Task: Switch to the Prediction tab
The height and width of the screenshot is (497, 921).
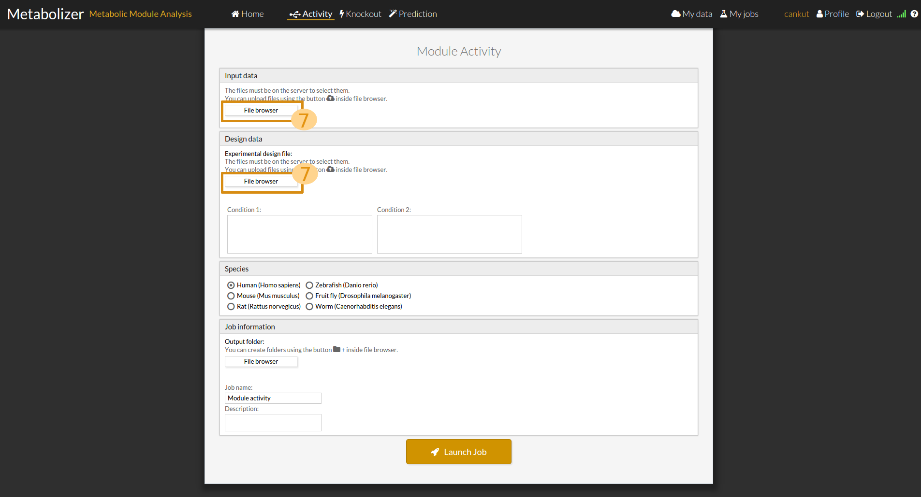Action: click(x=413, y=14)
